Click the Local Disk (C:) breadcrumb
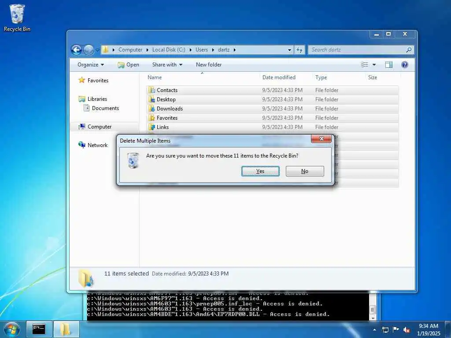The height and width of the screenshot is (338, 451). tap(169, 50)
